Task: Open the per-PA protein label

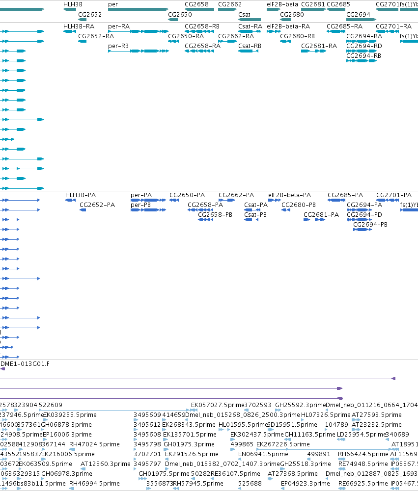Action: click(x=141, y=195)
